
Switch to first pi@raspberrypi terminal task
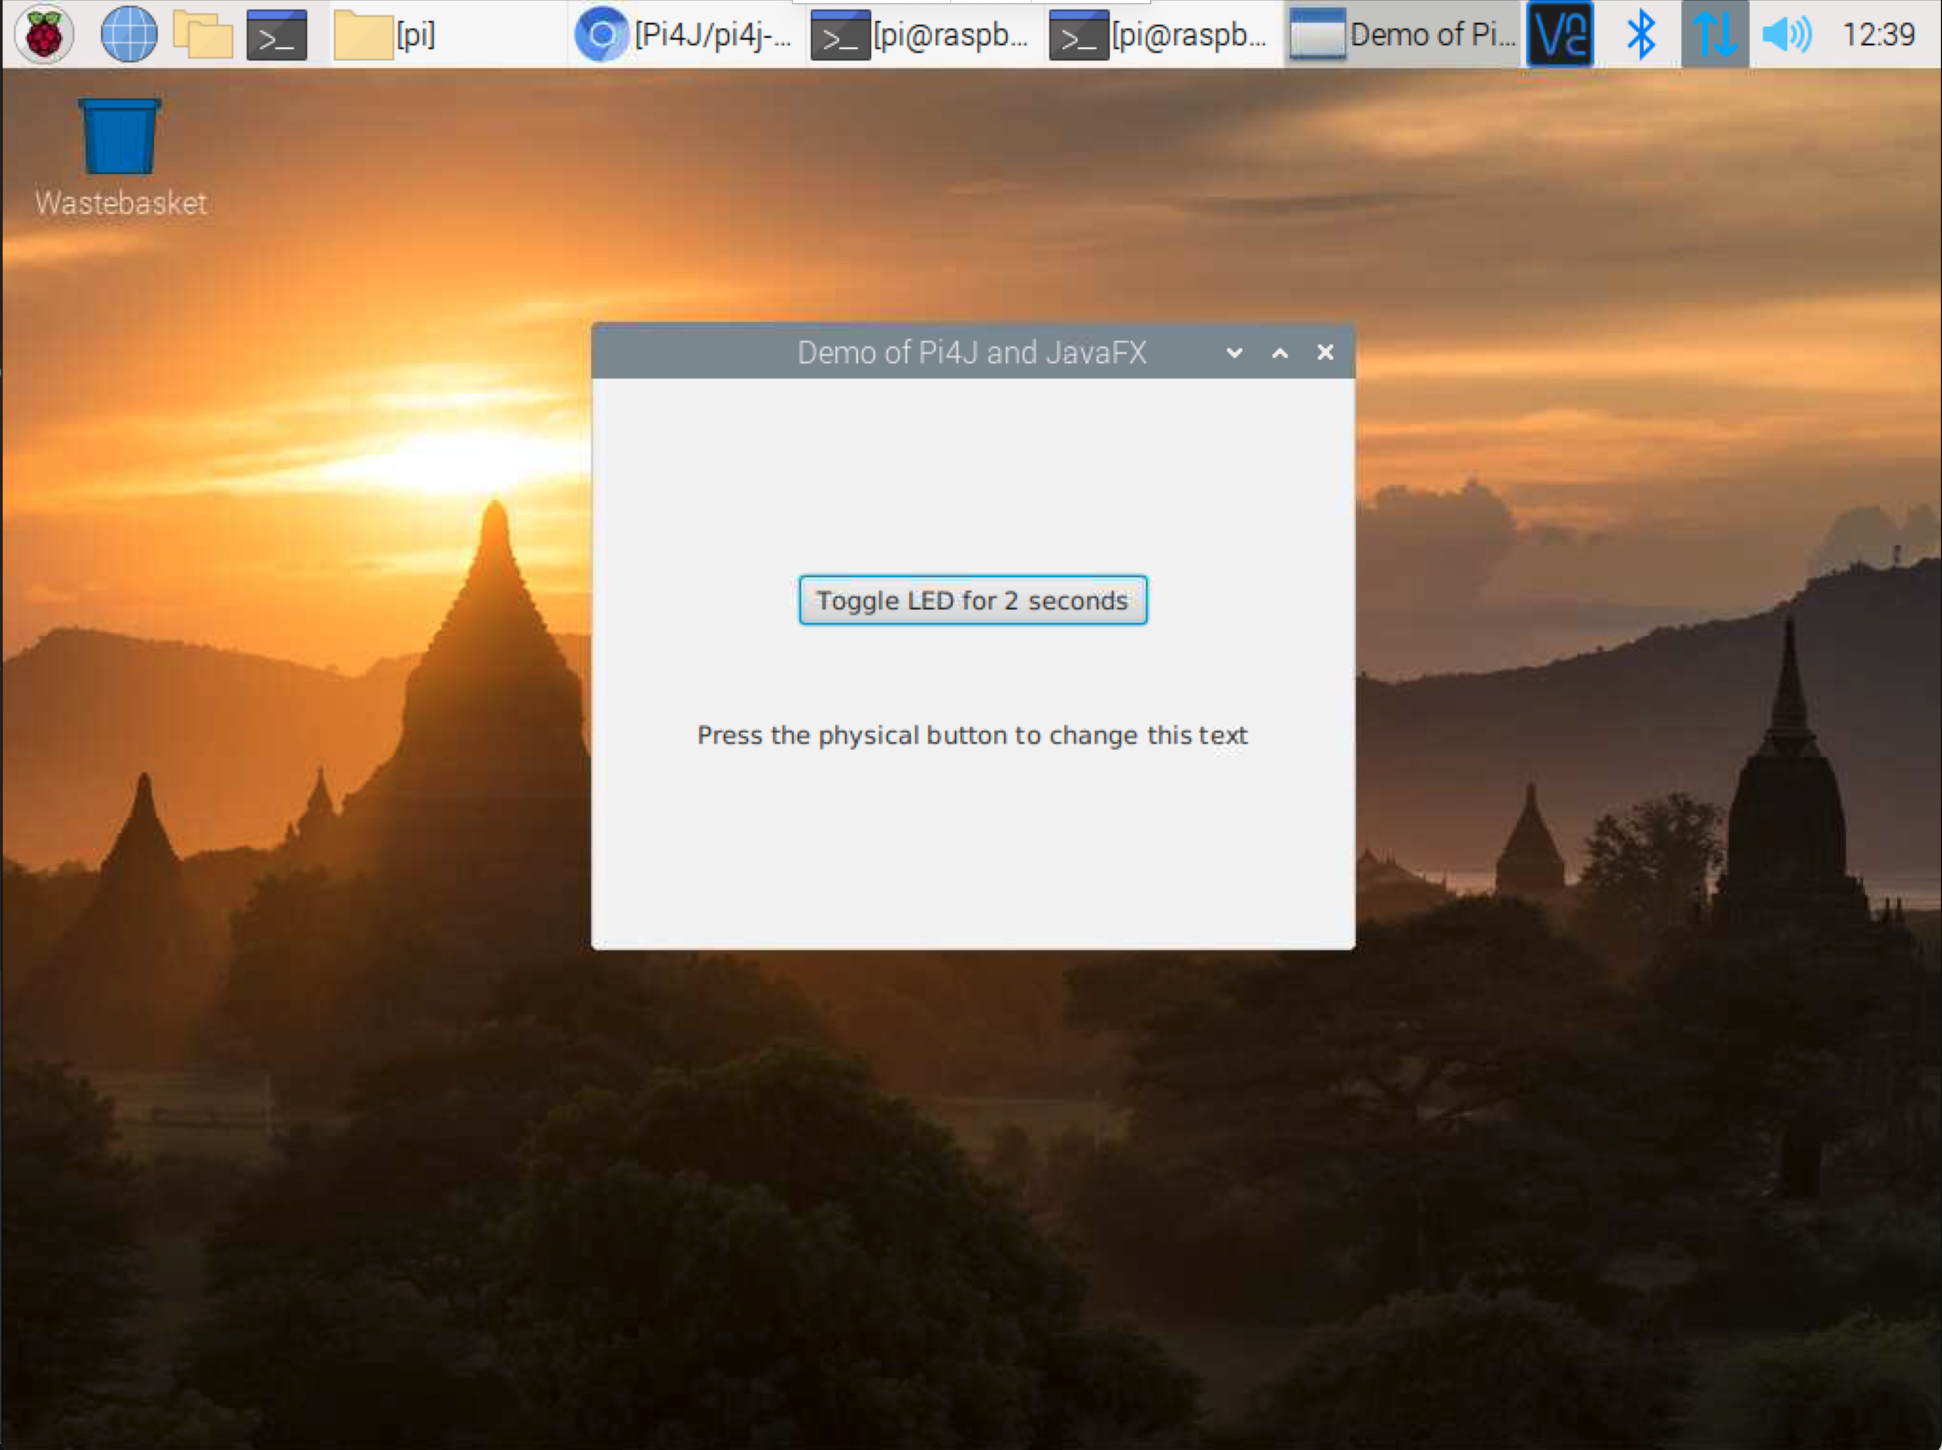(921, 35)
